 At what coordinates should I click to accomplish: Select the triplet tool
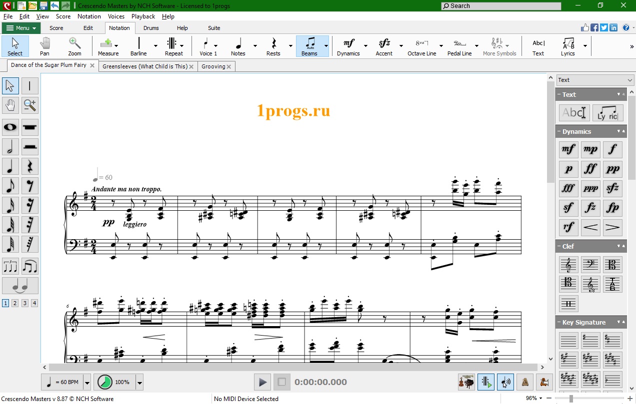click(10, 266)
